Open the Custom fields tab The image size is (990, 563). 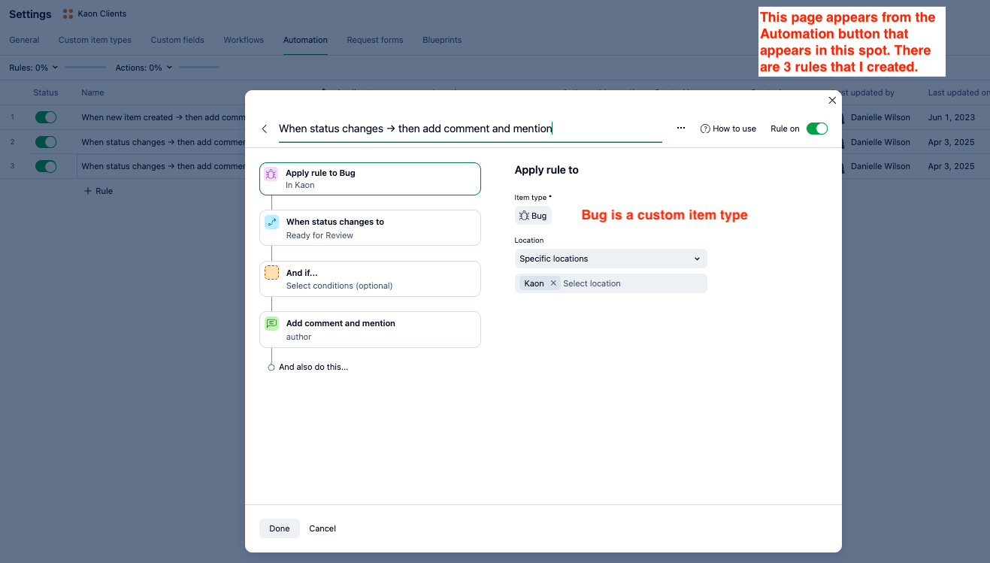tap(177, 40)
